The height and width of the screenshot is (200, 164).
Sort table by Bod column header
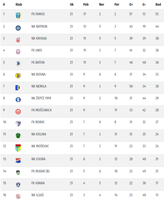tap(158, 5)
